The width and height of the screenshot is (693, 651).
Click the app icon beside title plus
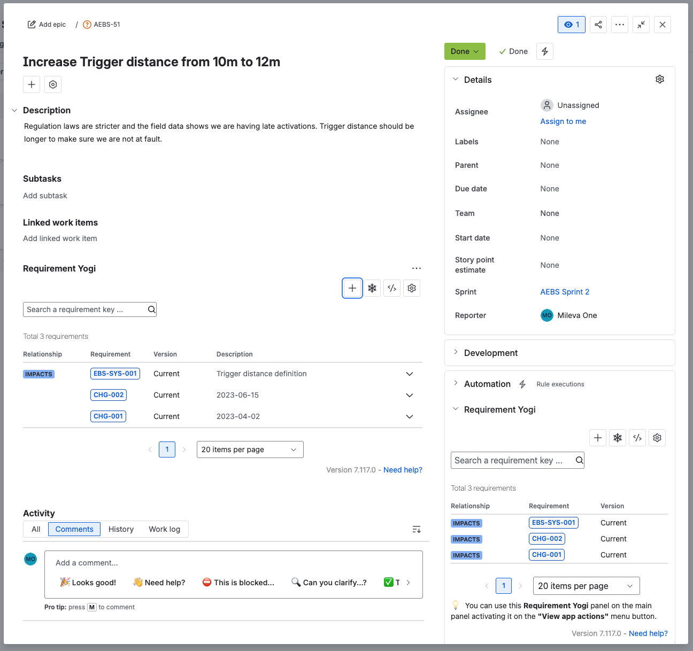(53, 84)
